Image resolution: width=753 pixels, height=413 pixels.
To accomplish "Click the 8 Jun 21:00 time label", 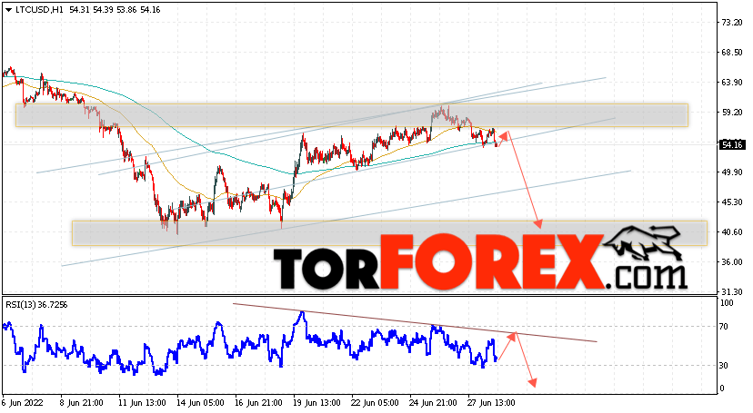I will 82,403.
